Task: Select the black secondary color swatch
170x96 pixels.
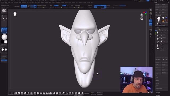Action: click(3, 42)
